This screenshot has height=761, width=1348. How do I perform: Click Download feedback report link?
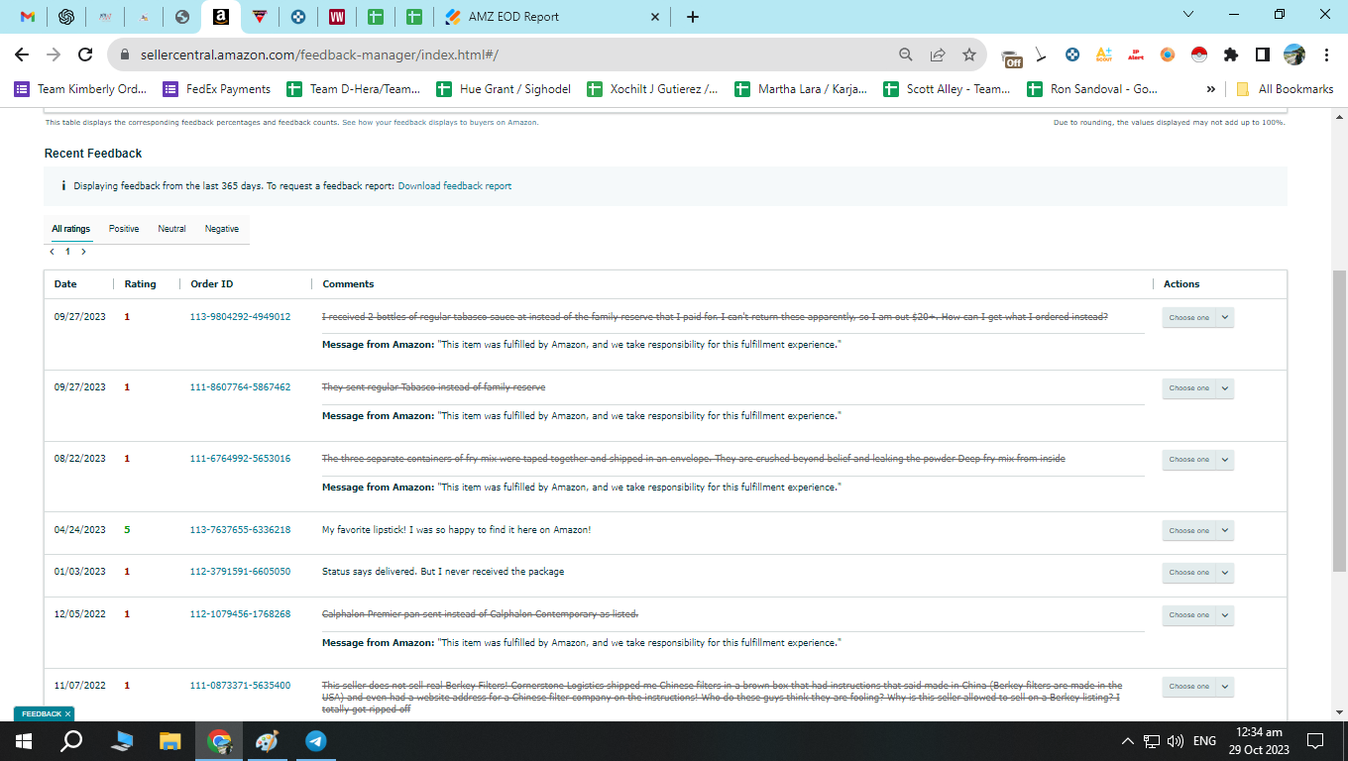click(x=455, y=186)
